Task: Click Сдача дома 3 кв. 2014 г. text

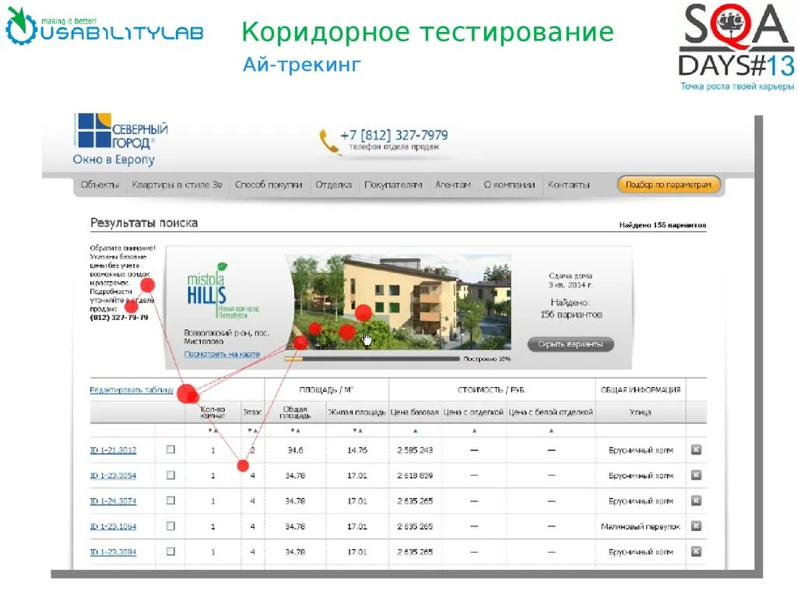Action: (x=571, y=280)
